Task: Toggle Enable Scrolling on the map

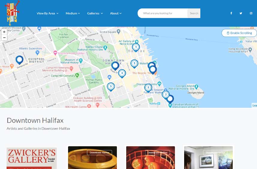Action: pos(239,33)
